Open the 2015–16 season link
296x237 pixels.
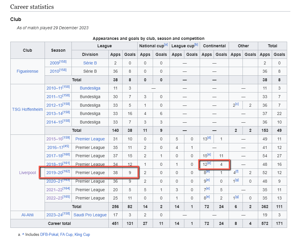pyautogui.click(x=54, y=139)
